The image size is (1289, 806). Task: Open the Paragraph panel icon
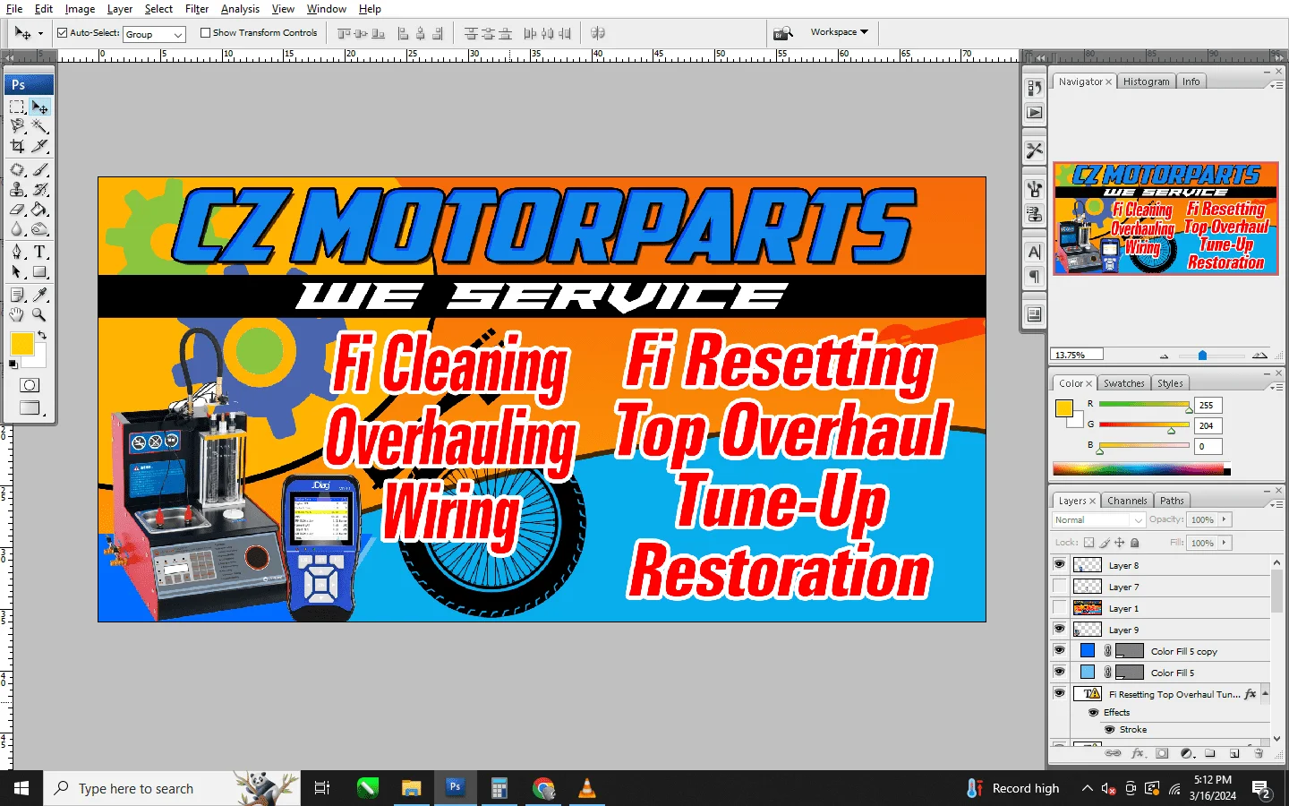pos(1035,276)
